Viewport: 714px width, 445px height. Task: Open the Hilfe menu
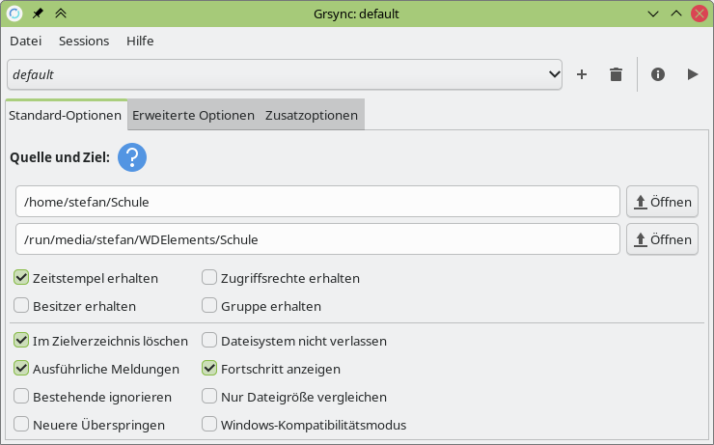(x=140, y=41)
